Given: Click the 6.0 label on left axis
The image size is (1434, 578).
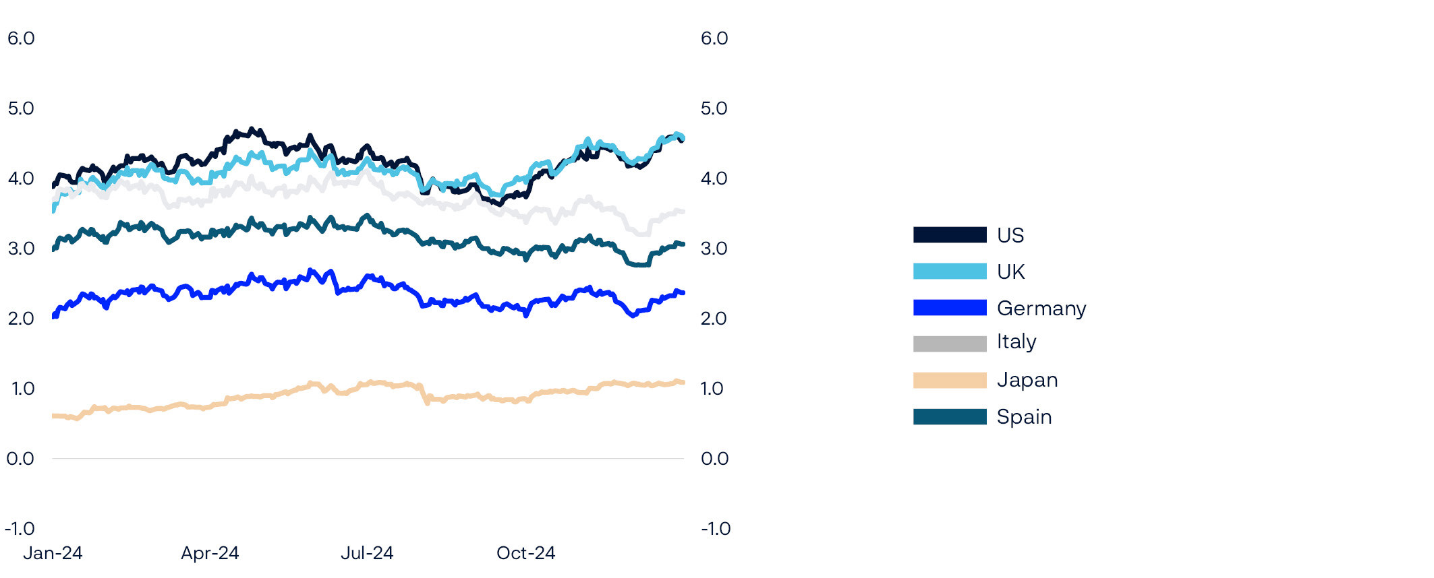Looking at the screenshot, I should [x=21, y=38].
